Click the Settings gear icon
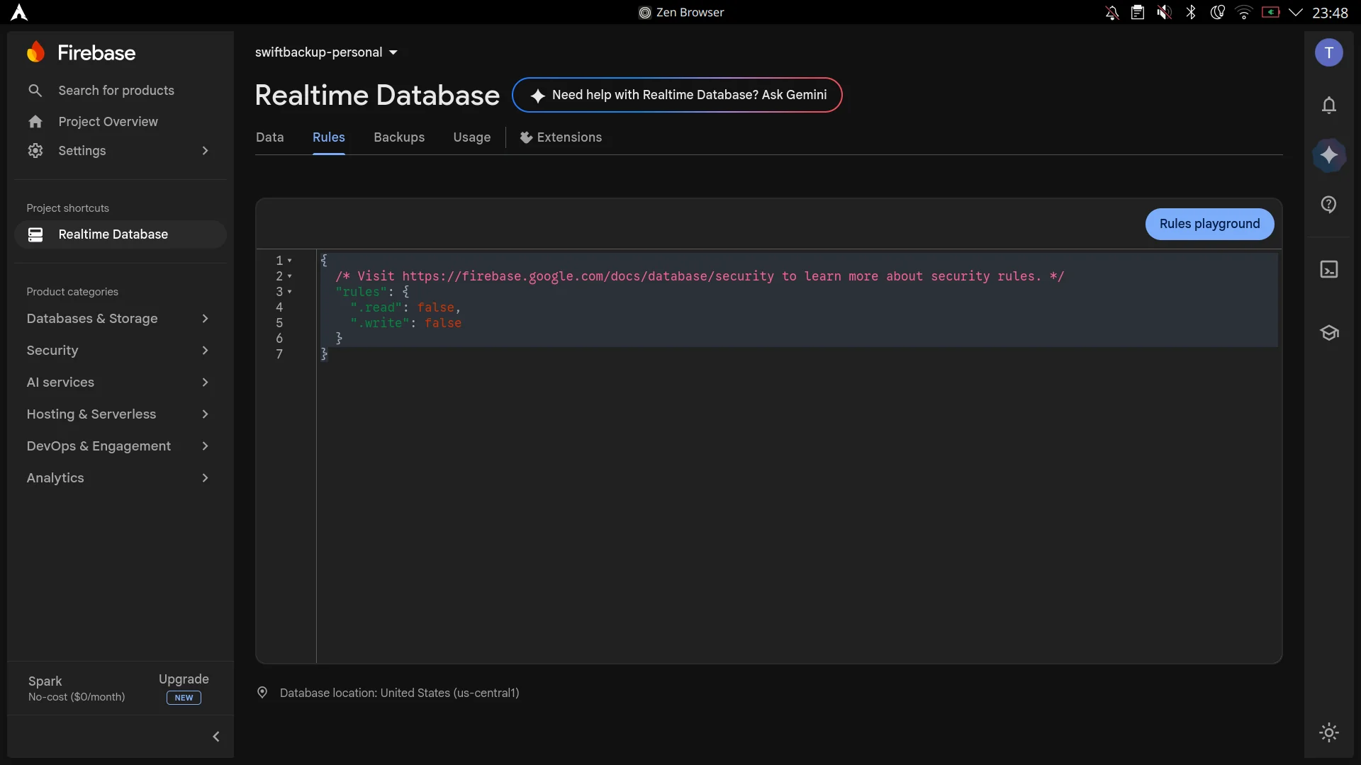The height and width of the screenshot is (765, 1361). (35, 151)
